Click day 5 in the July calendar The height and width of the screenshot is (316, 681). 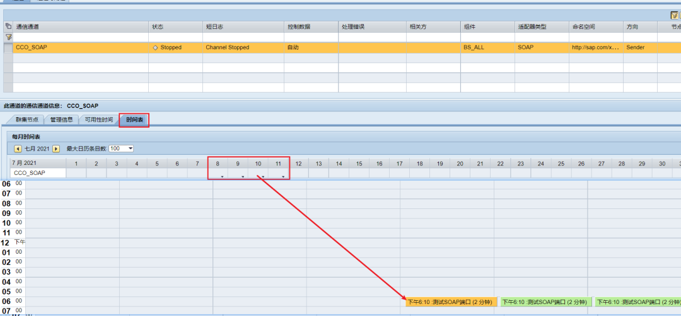coord(157,164)
